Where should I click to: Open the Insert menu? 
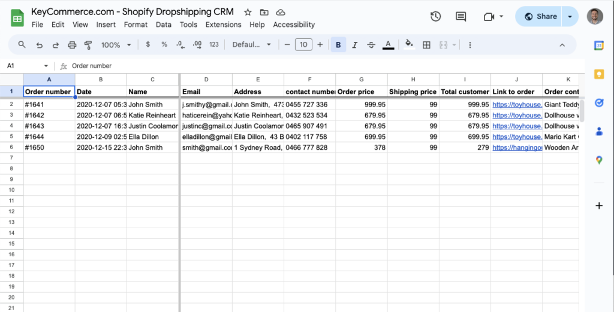(106, 25)
